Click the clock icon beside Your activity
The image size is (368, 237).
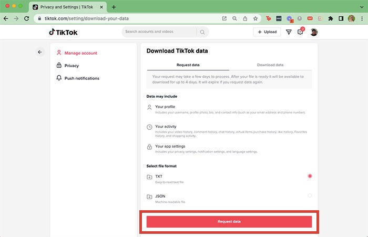[x=149, y=127]
